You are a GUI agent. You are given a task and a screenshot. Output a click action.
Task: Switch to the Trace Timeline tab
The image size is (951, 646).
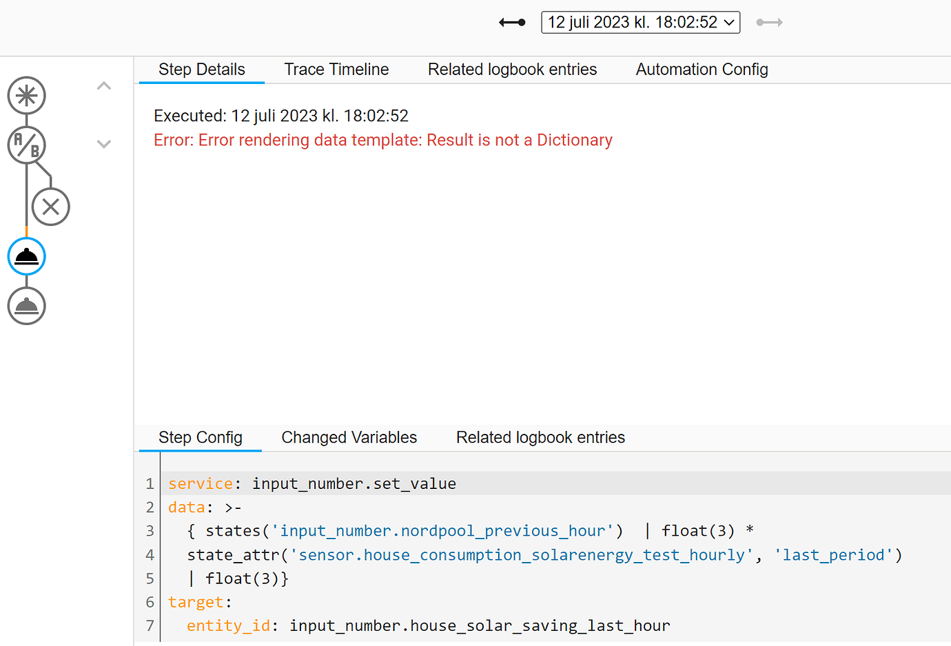[x=336, y=70]
